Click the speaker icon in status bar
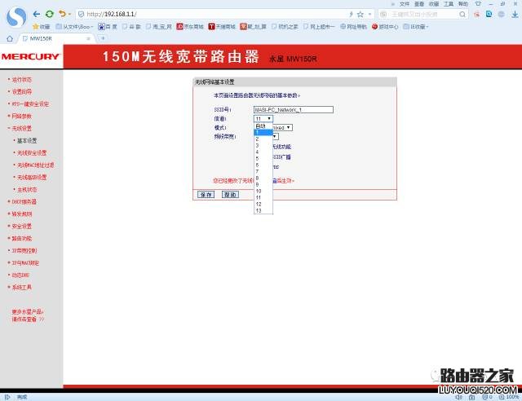 pos(458,397)
